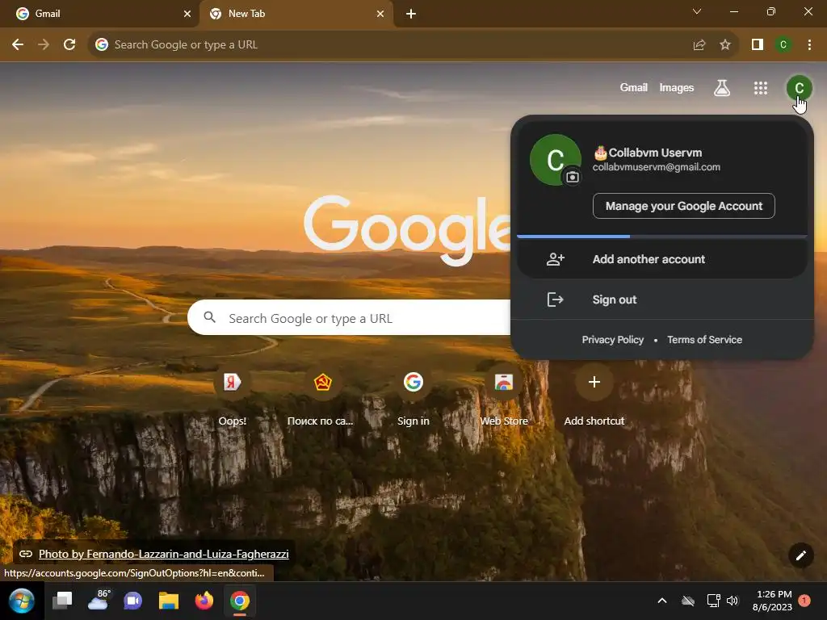This screenshot has height=620, width=827.
Task: Open the Privacy Policy link
Action: (612, 340)
